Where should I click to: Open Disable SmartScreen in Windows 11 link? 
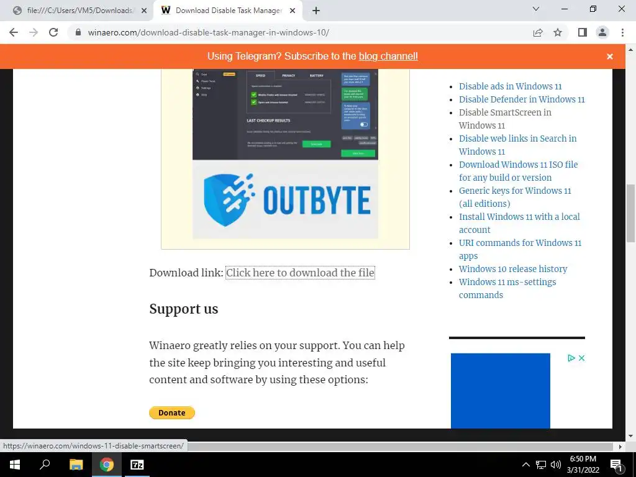click(505, 119)
